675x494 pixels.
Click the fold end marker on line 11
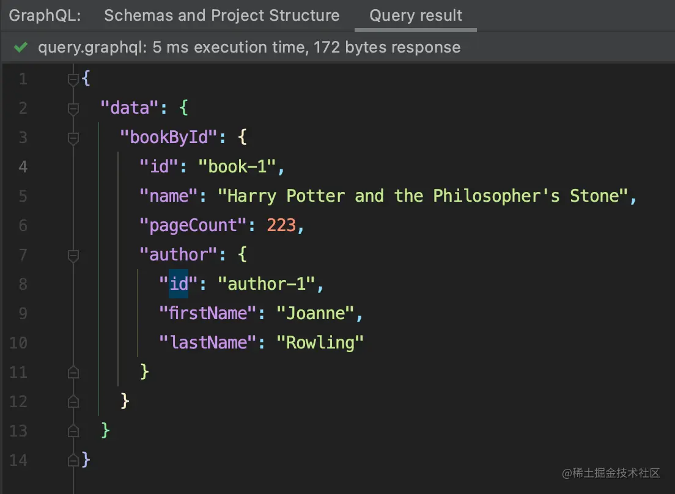click(x=73, y=372)
